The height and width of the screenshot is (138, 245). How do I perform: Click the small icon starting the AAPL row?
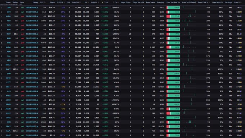pos(1,131)
